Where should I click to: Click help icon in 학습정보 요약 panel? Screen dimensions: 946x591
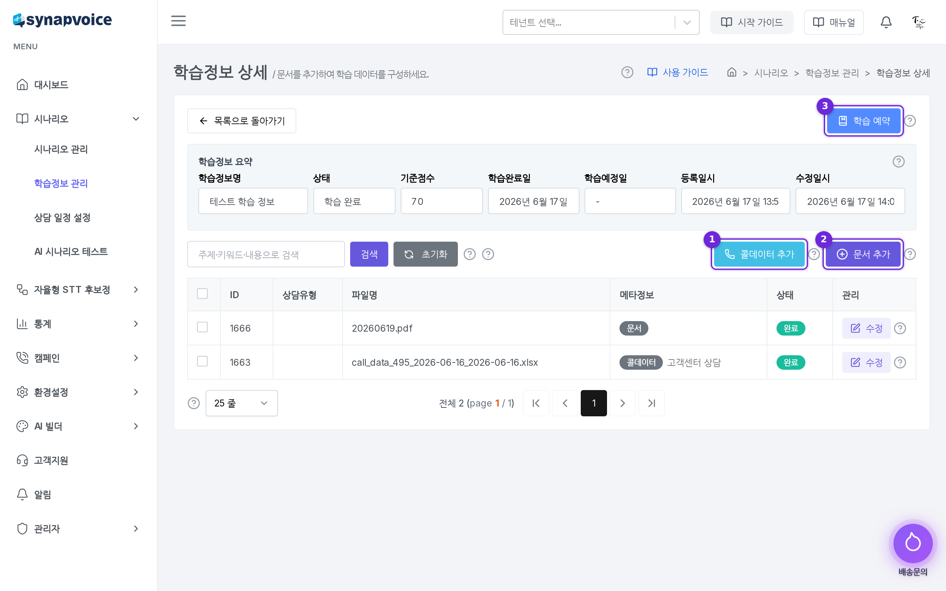click(898, 162)
